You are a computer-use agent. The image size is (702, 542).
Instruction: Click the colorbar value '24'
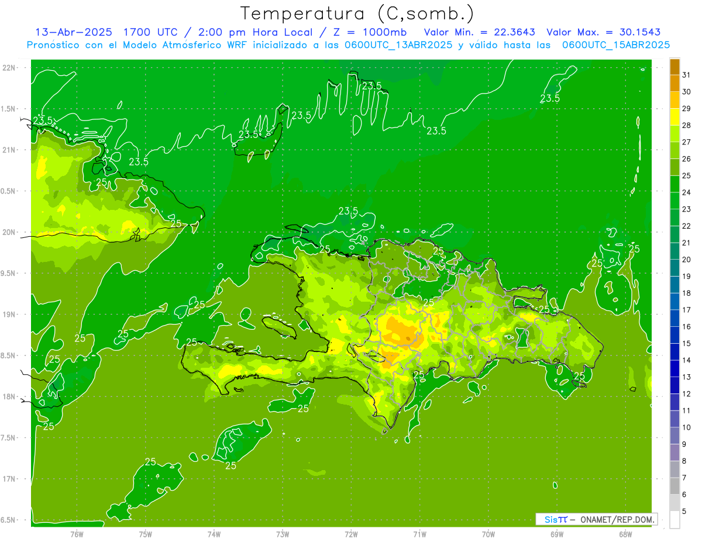pyautogui.click(x=686, y=192)
